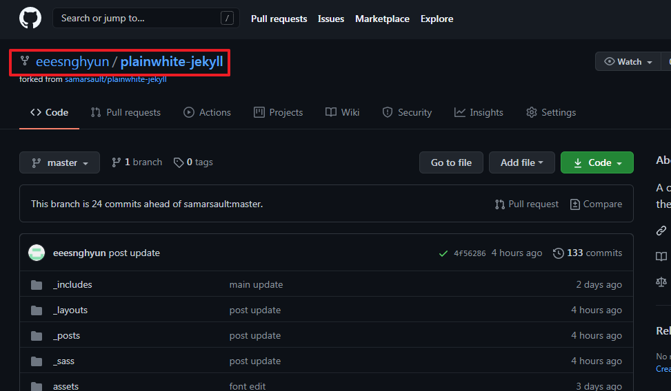Click the folder icon beside _sass

37,361
